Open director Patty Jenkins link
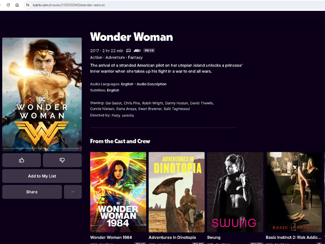This screenshot has width=325, height=244. (x=122, y=116)
